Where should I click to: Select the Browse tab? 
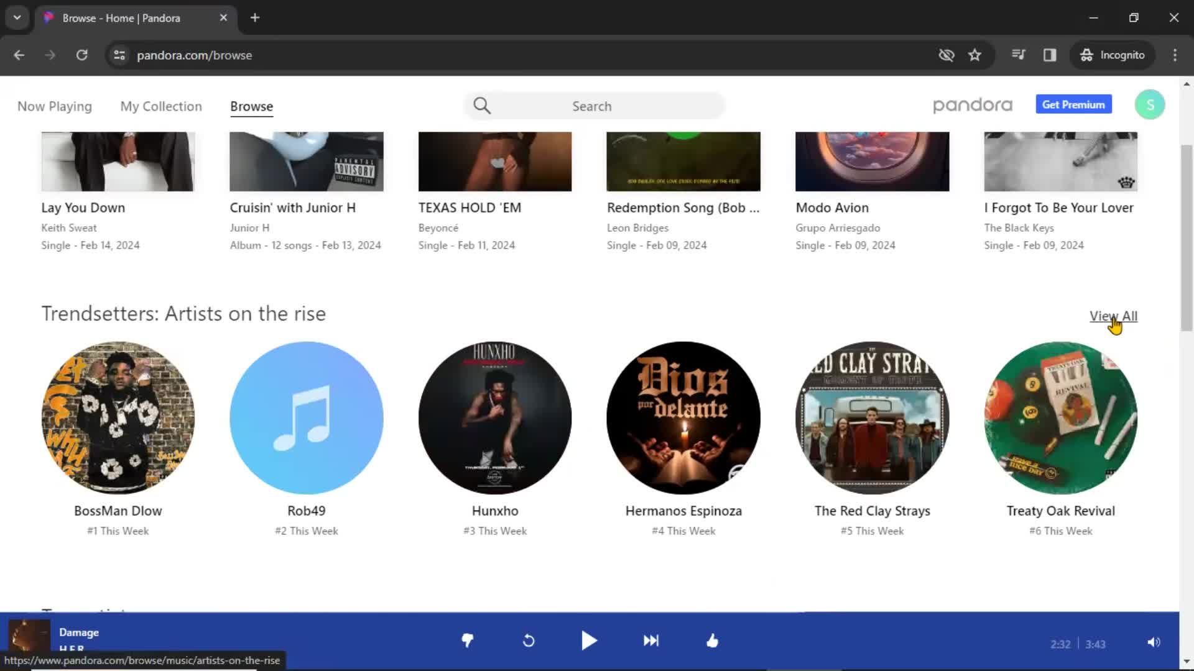click(x=251, y=106)
